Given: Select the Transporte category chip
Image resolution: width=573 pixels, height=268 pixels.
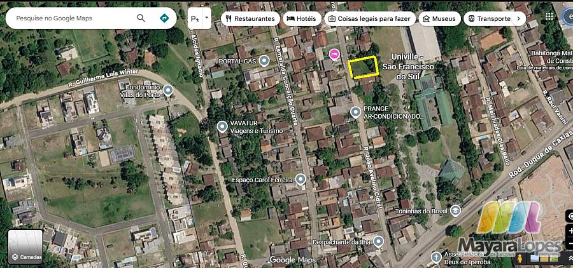Looking at the screenshot, I should coord(489,18).
